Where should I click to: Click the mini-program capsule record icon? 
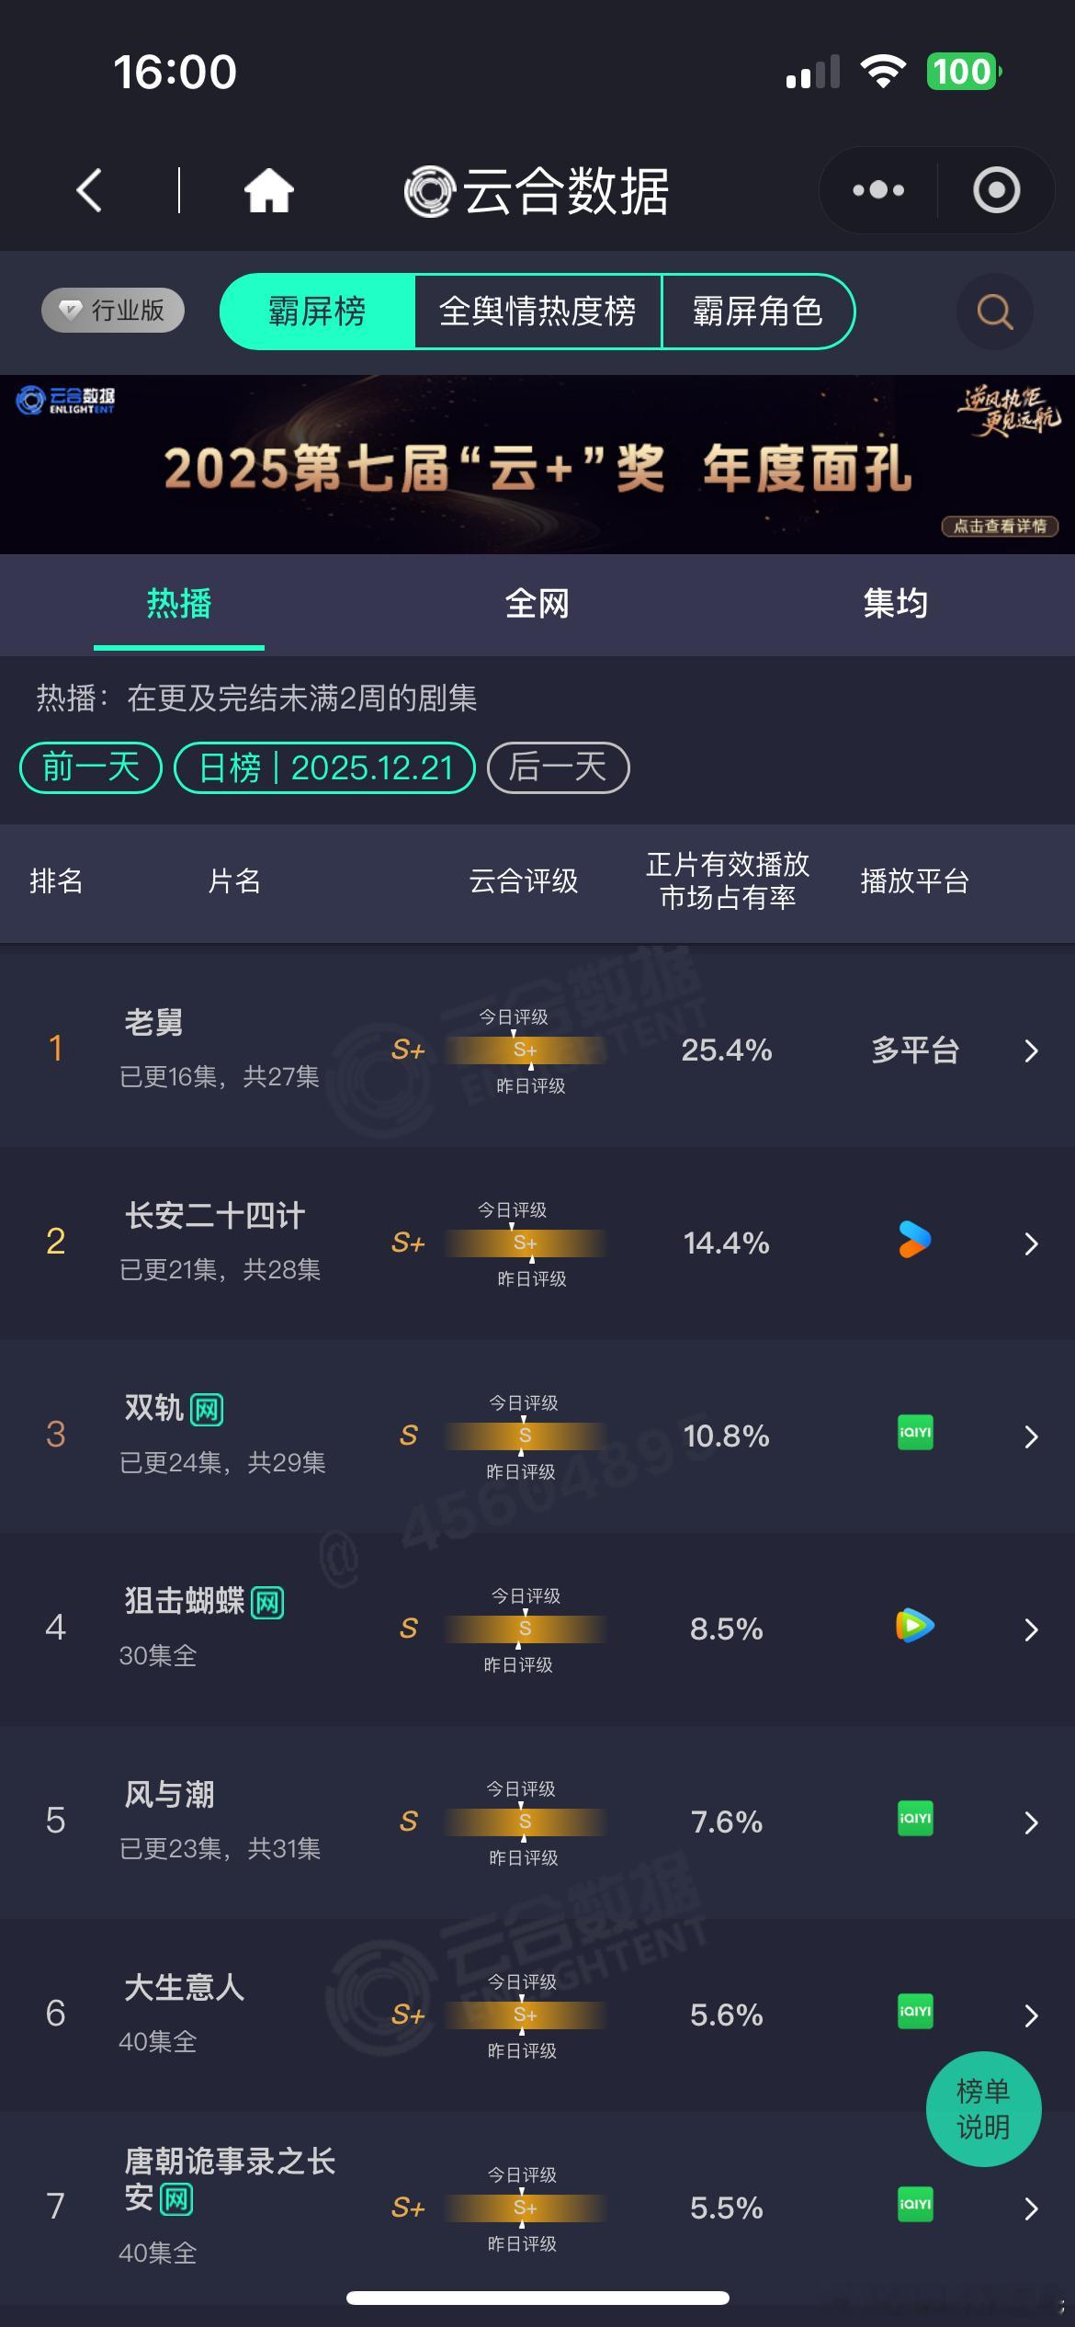coord(996,189)
